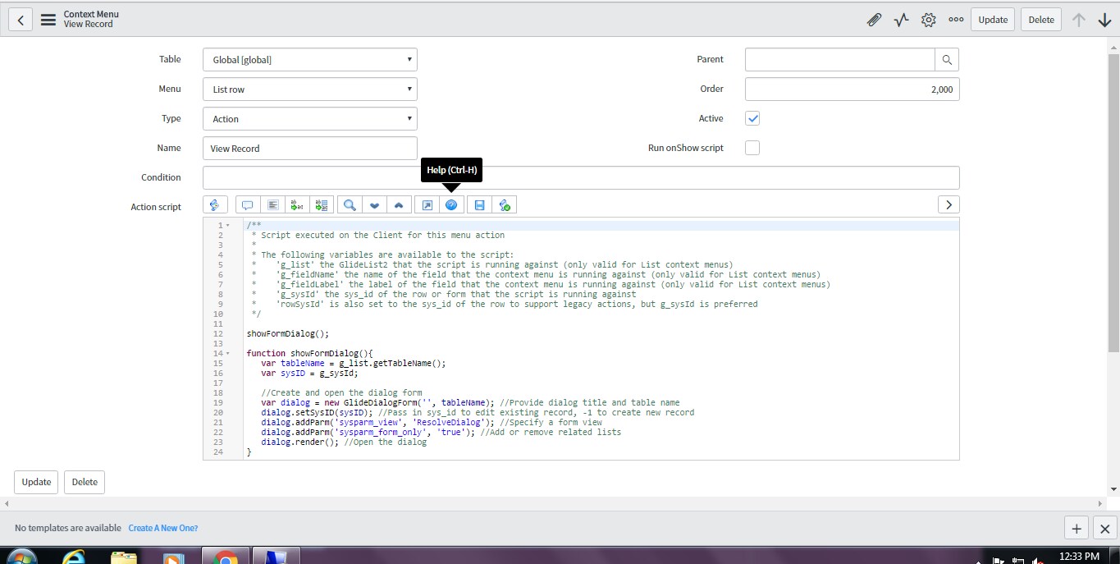Look up a Parent record with magnifier
Image resolution: width=1120 pixels, height=564 pixels.
[x=947, y=59]
